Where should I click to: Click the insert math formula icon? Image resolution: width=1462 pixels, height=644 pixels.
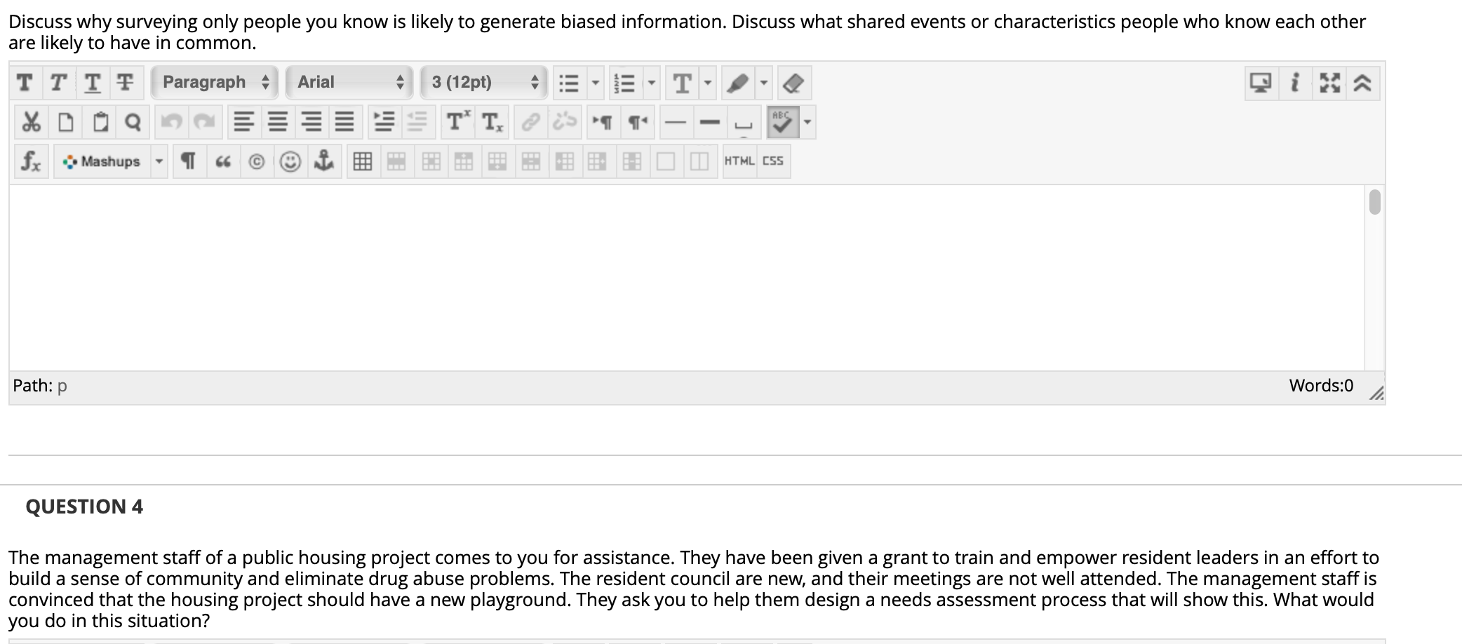tap(30, 161)
